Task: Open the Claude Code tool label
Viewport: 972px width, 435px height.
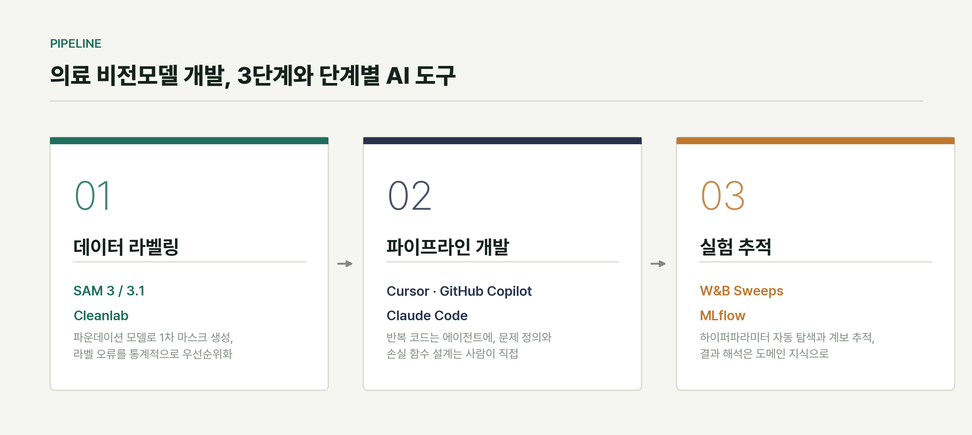Action: coord(427,316)
